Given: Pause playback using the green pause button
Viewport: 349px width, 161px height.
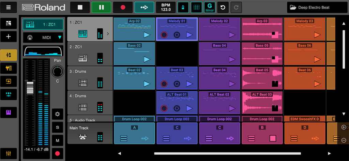Looking at the screenshot, I should 101,8.
